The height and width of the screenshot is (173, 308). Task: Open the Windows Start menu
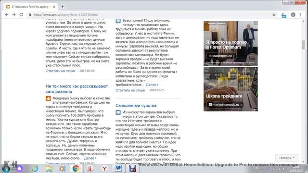point(6,169)
